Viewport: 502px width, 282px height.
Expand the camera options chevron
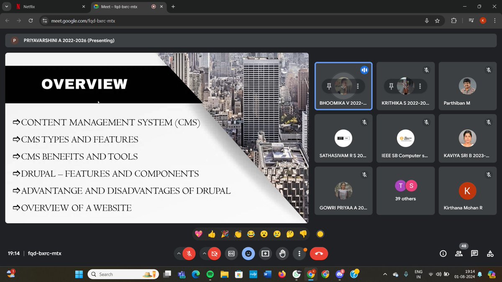204,253
